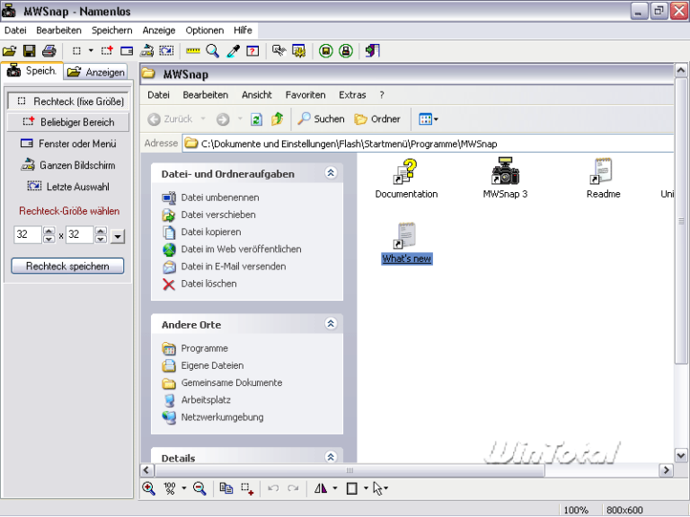Click the green circled auto-print icon

click(x=346, y=51)
